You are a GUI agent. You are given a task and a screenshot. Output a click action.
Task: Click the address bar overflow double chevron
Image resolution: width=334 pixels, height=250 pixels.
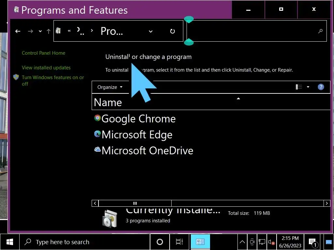pyautogui.click(x=69, y=31)
